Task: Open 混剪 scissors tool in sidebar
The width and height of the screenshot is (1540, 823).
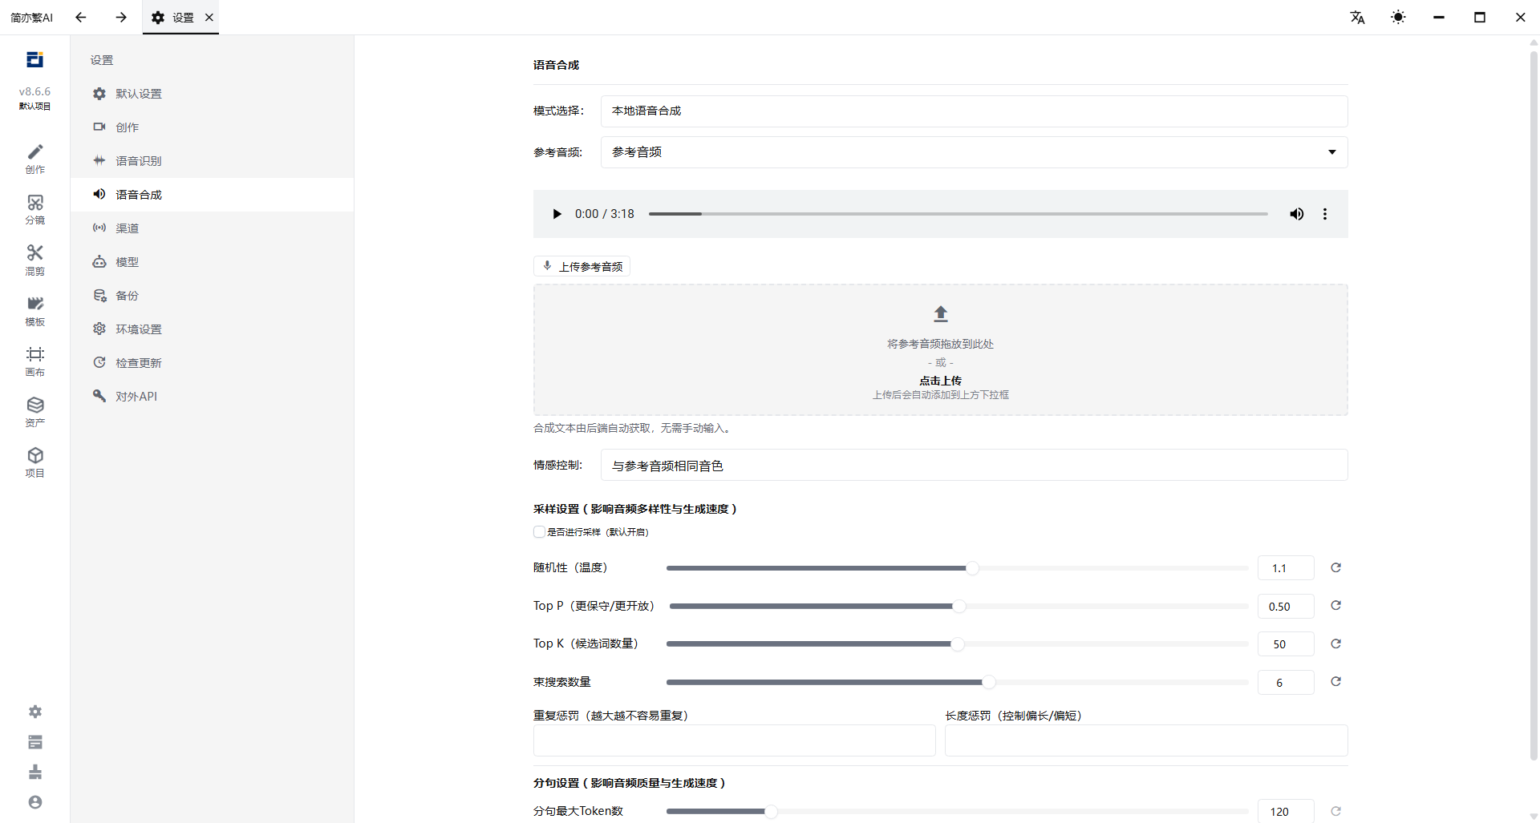Action: pos(34,260)
